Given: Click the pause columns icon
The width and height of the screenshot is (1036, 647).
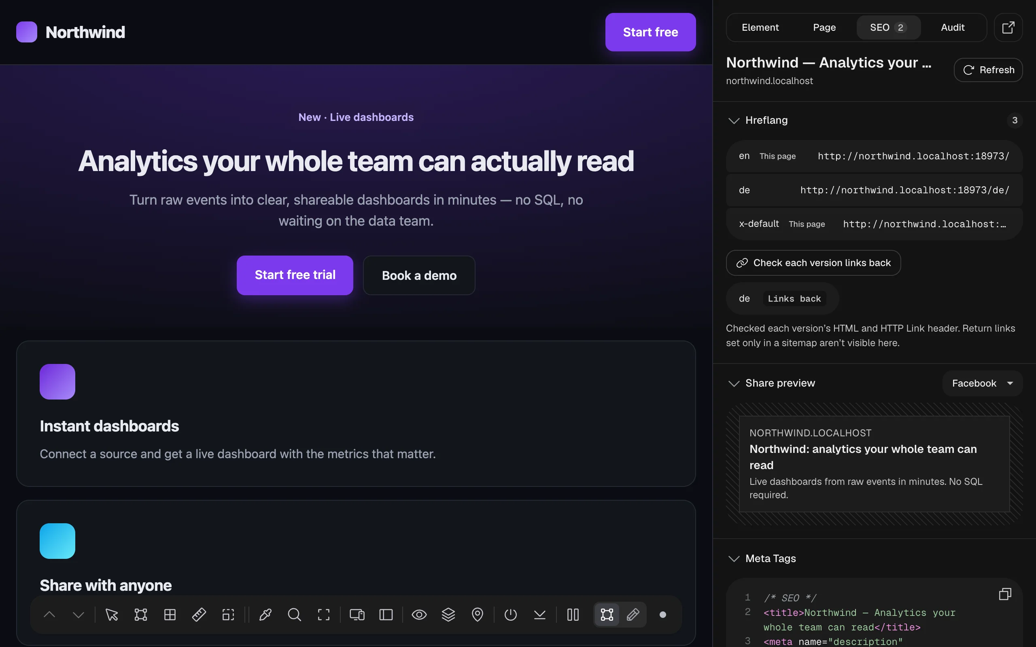Looking at the screenshot, I should [x=573, y=615].
